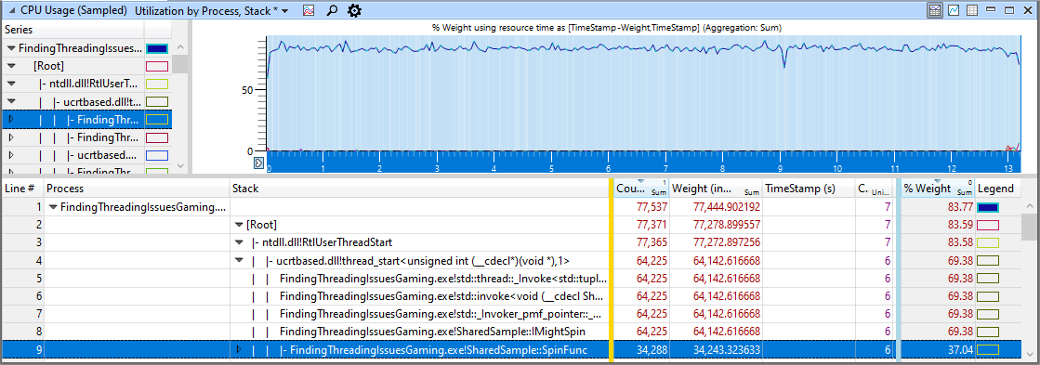Collapse ucrtbased.dll!t... node in Series list
The image size is (1040, 365).
click(10, 102)
